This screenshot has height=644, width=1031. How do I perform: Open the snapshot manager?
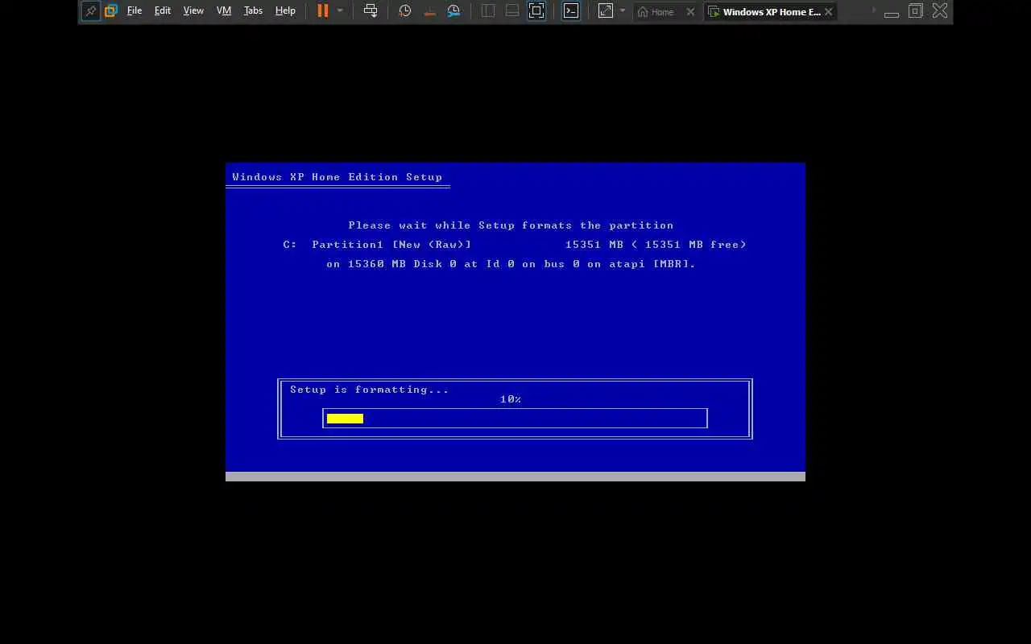coord(454,11)
